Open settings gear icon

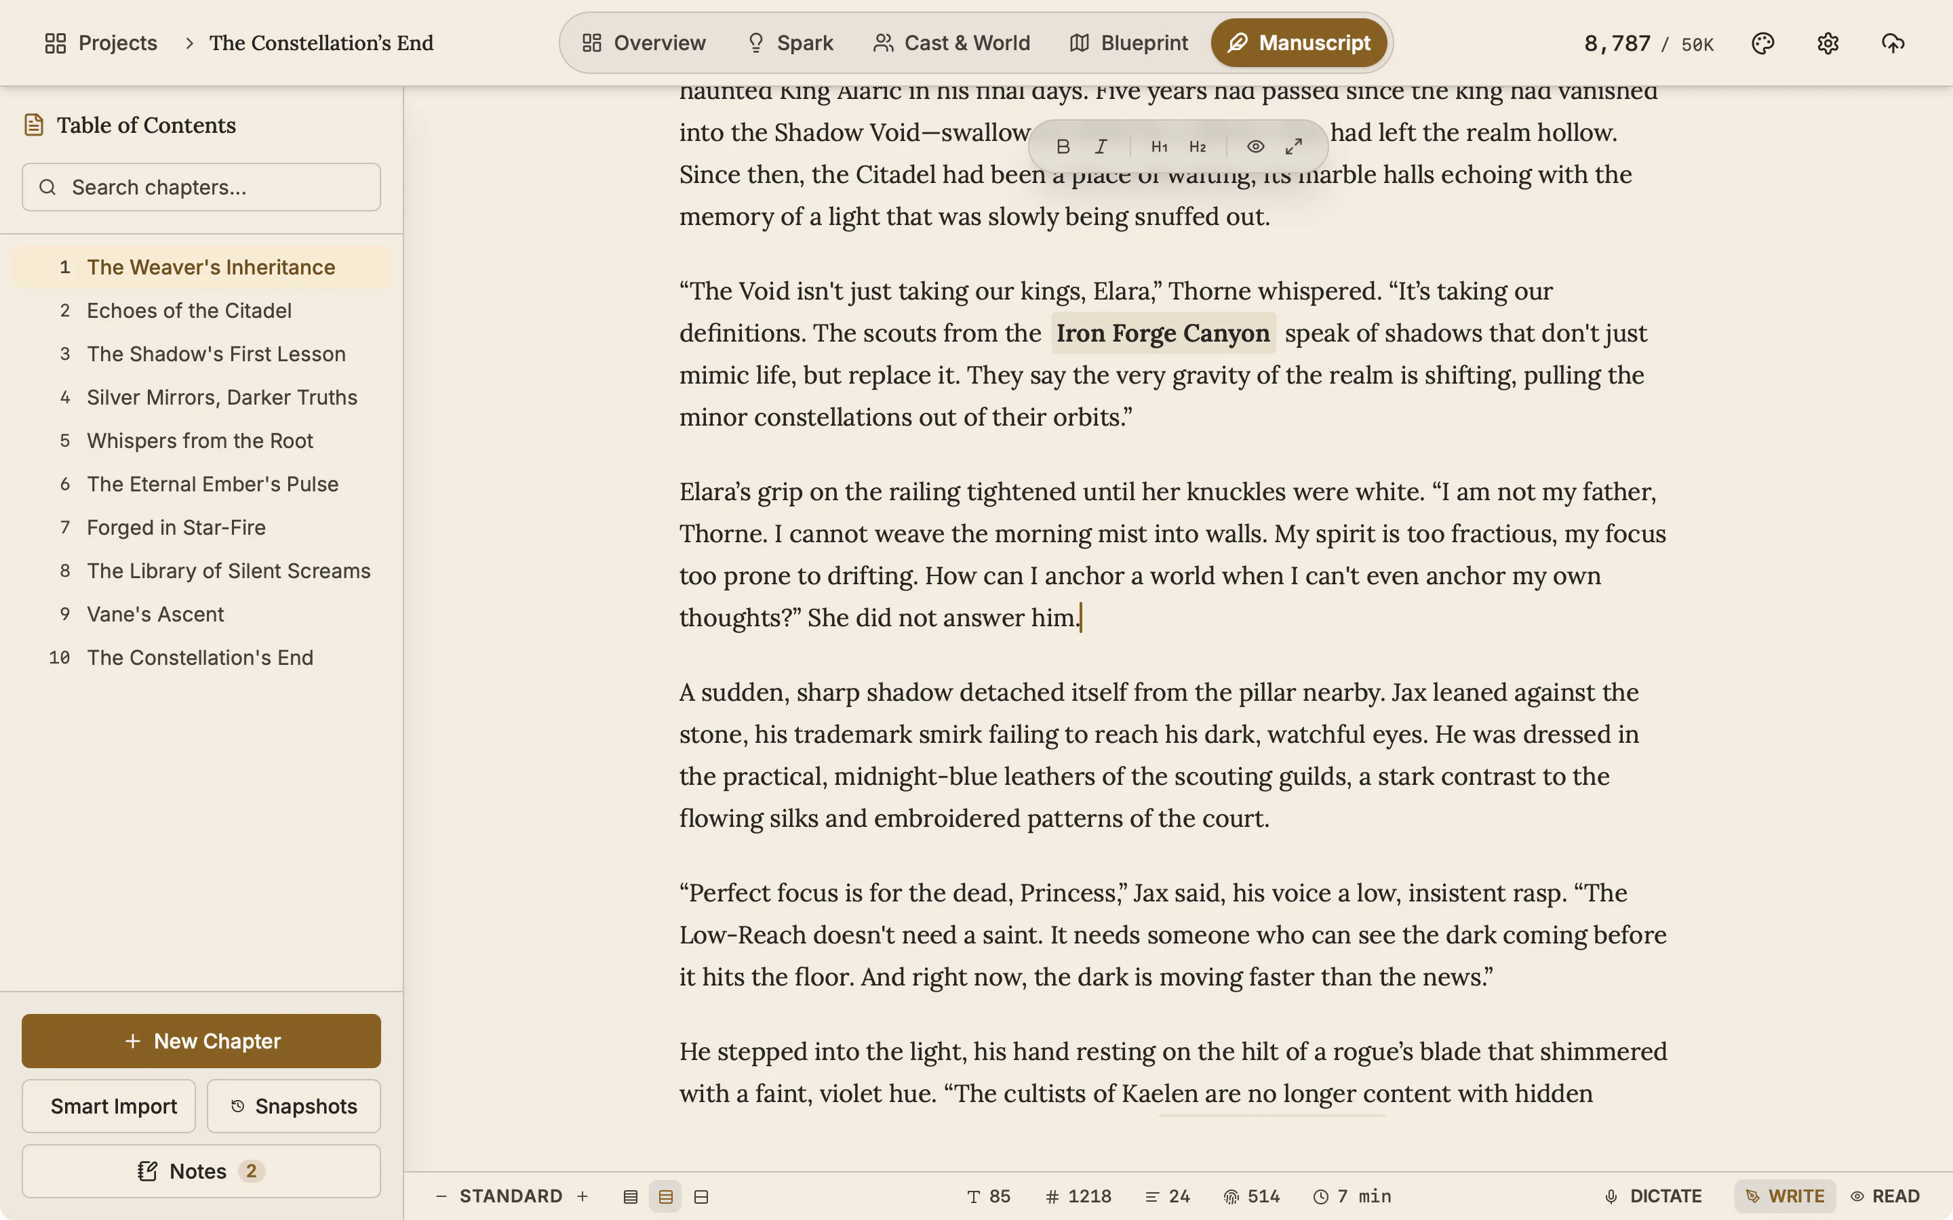[1828, 43]
